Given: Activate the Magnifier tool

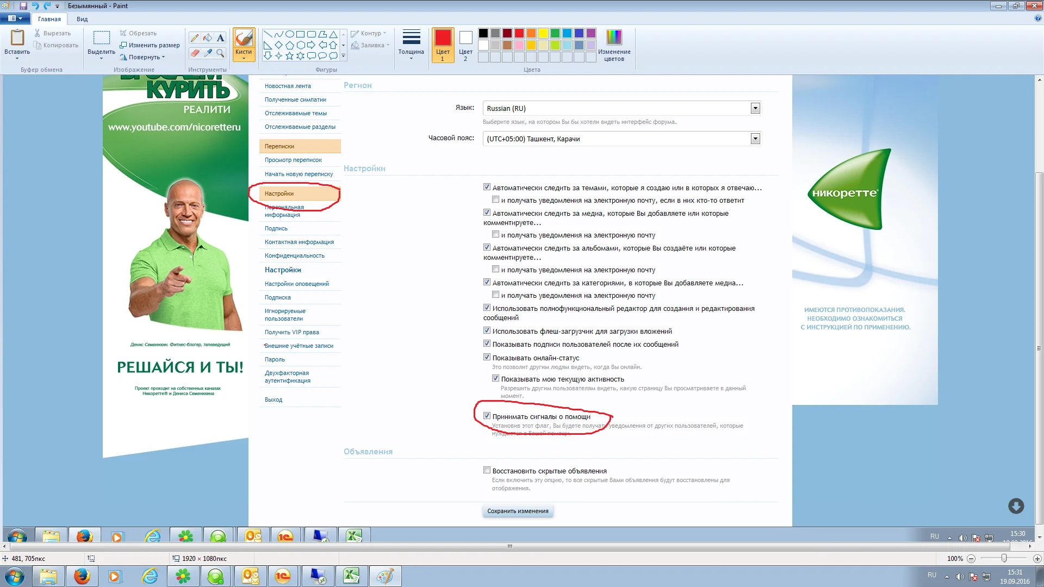Looking at the screenshot, I should (x=220, y=53).
